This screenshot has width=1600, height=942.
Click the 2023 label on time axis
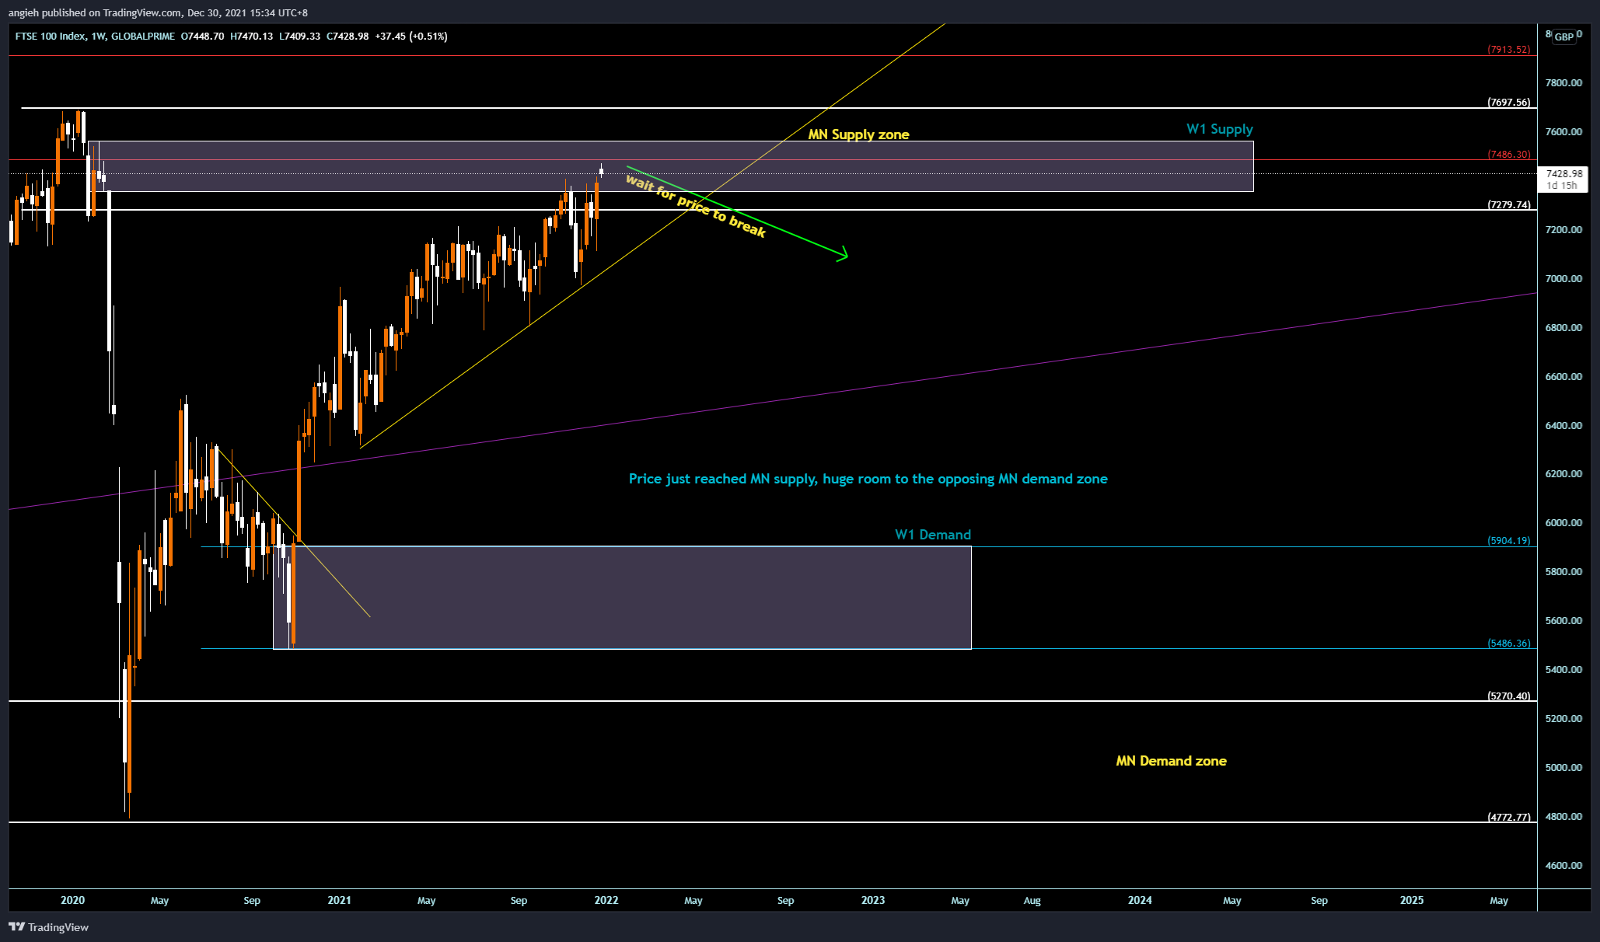click(873, 901)
